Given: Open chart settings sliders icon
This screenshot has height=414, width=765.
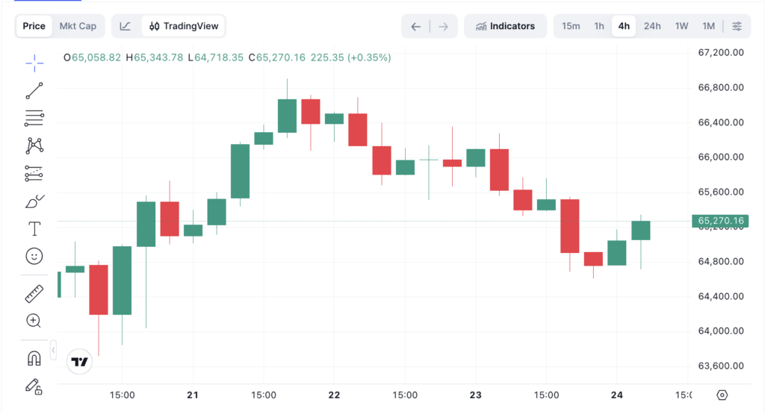Looking at the screenshot, I should click(737, 26).
